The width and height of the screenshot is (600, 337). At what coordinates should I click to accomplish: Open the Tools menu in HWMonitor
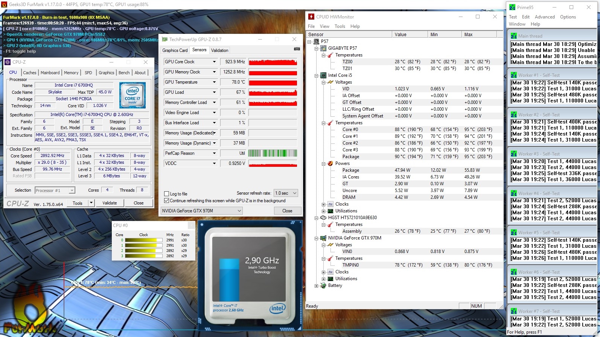340,26
